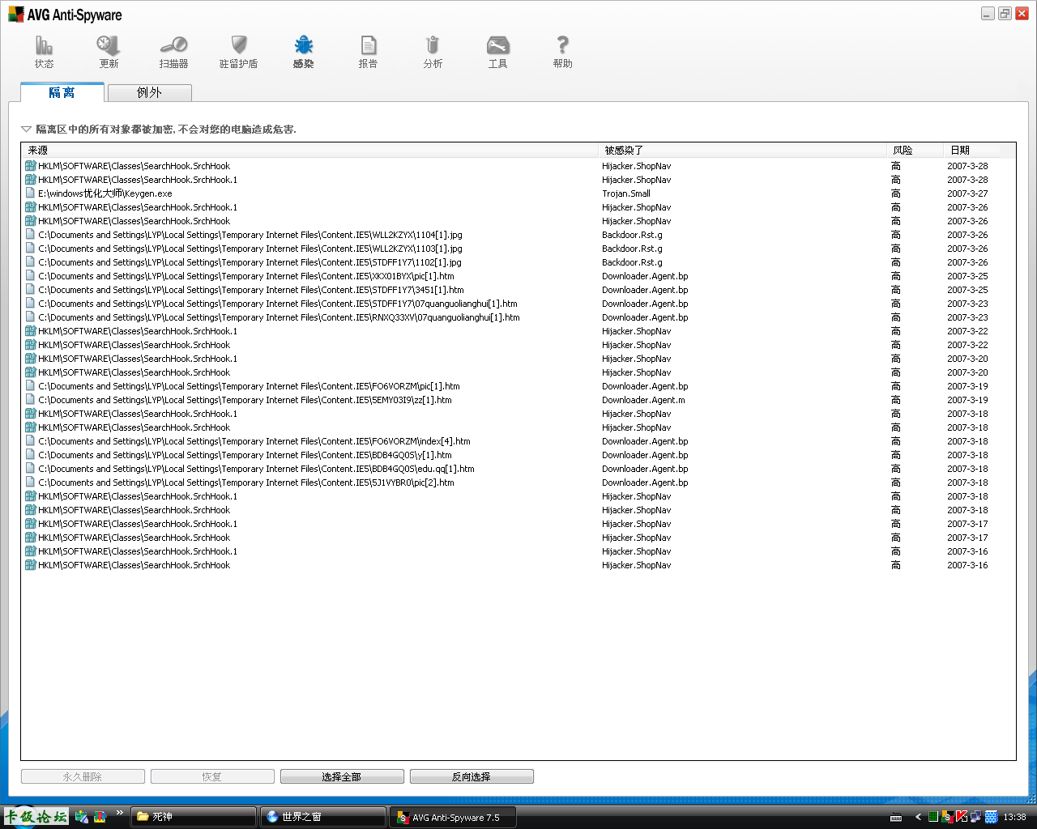Switch to the 例外 exceptions tab
1037x829 pixels.
click(150, 92)
